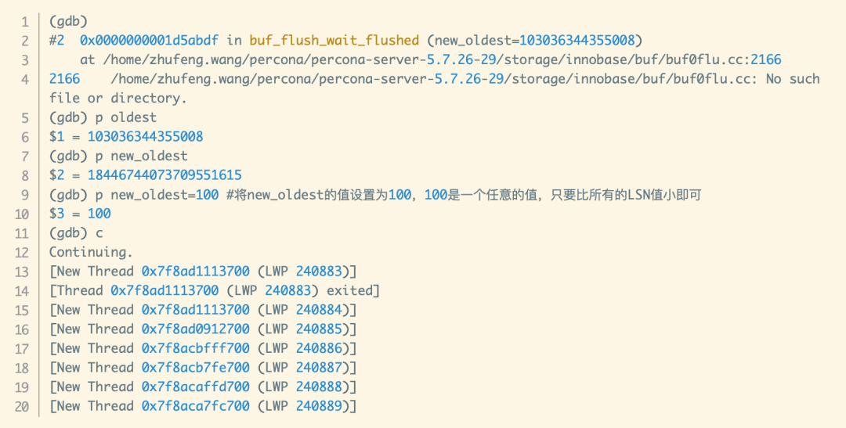Click the address 0x0000000001d5abdf

pos(150,41)
